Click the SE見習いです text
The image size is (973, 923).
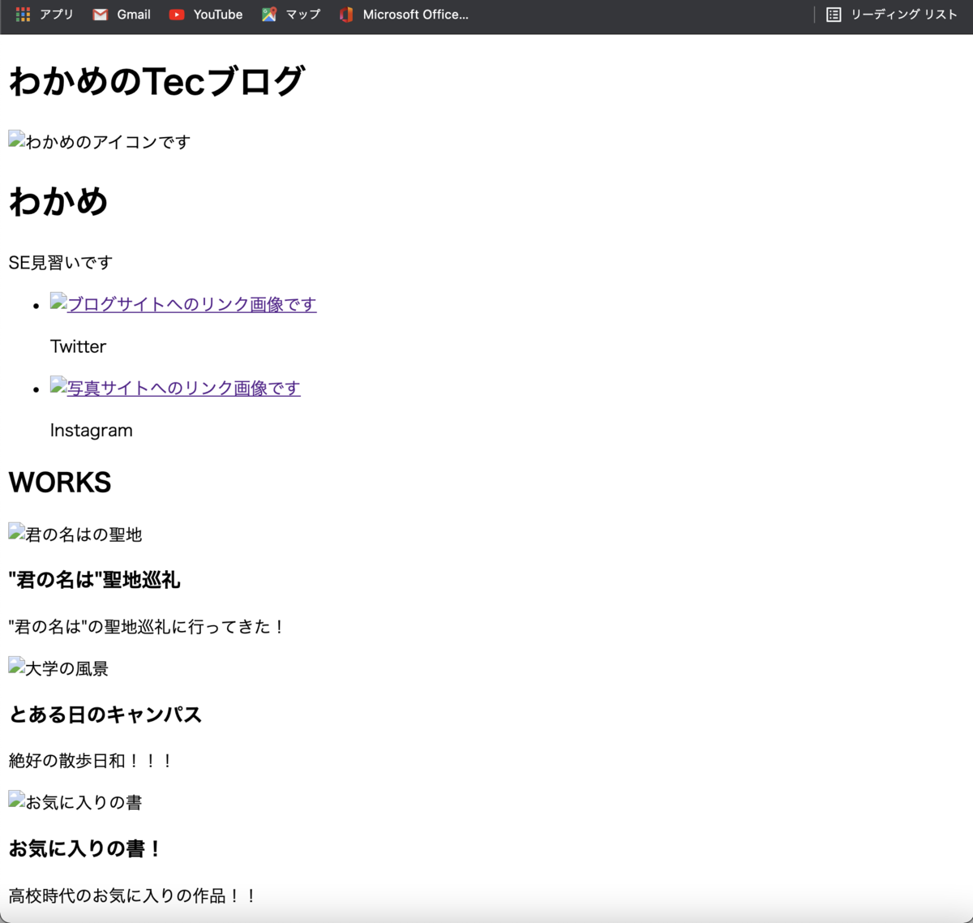(61, 262)
